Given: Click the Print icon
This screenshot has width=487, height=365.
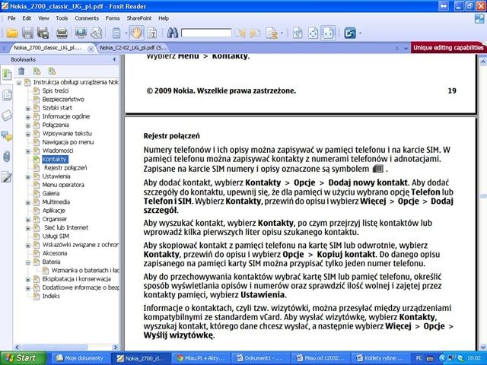Looking at the screenshot, I should 62,33.
